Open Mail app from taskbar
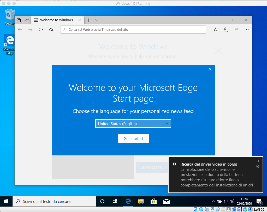The height and width of the screenshot is (212, 267). point(166,202)
